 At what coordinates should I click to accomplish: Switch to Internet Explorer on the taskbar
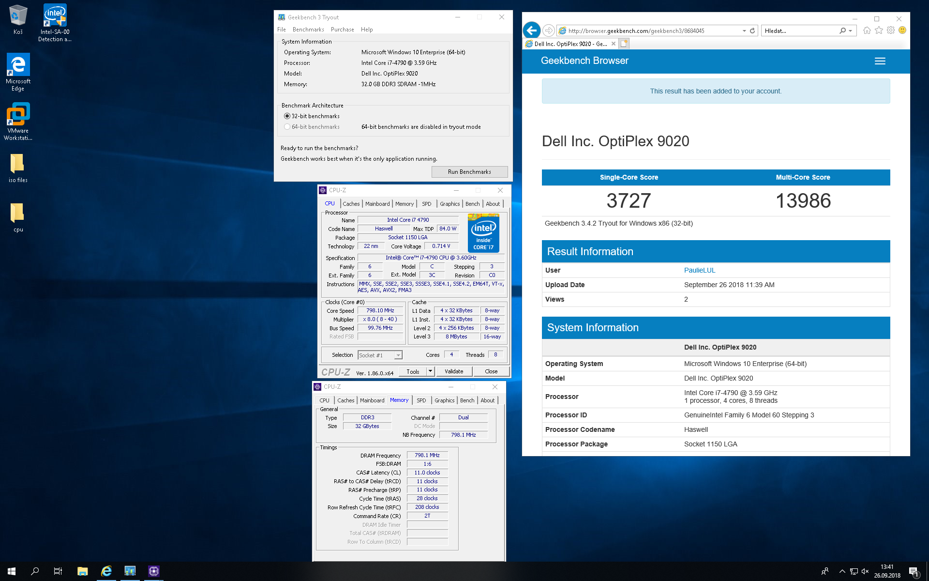pyautogui.click(x=106, y=571)
